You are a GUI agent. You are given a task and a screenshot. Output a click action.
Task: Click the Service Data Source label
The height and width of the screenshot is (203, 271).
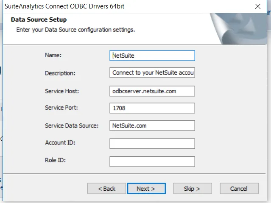click(x=72, y=126)
